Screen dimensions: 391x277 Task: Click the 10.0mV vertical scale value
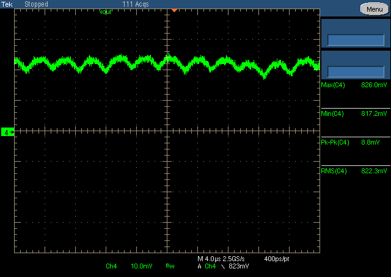[141, 267]
